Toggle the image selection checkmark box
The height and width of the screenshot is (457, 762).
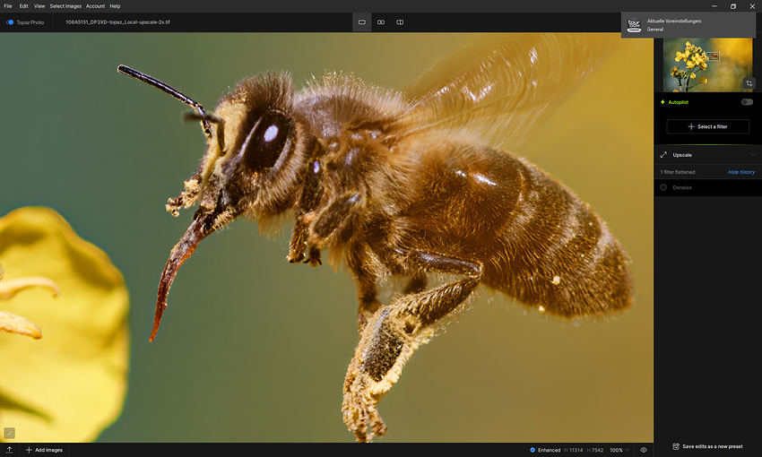(9, 433)
